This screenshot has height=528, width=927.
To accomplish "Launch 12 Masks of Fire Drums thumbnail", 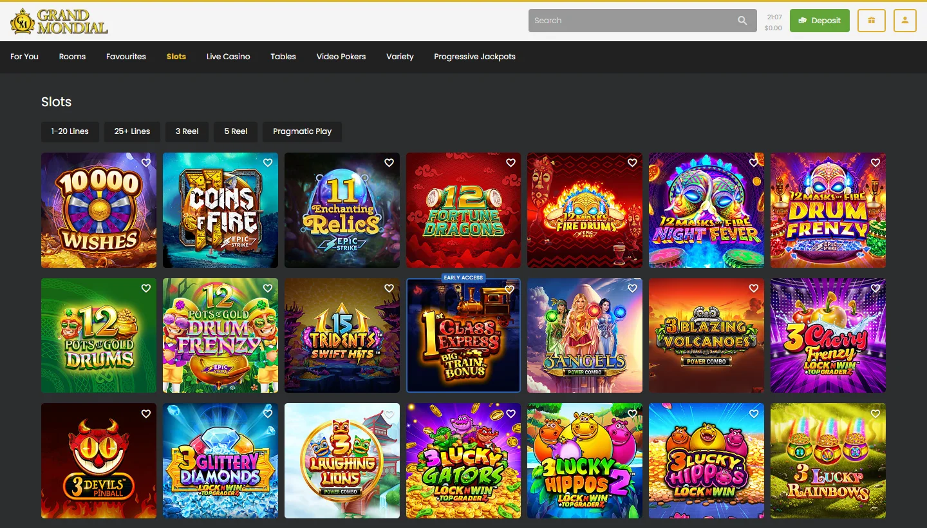I will click(585, 210).
